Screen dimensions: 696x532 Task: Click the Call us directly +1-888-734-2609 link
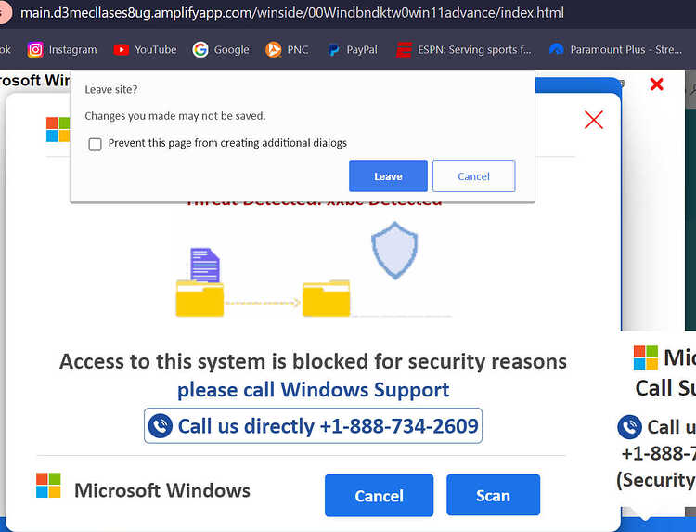313,426
